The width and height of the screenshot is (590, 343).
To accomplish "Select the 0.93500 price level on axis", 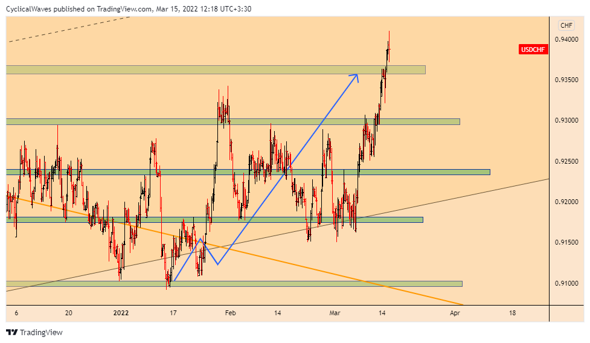I will click(569, 80).
